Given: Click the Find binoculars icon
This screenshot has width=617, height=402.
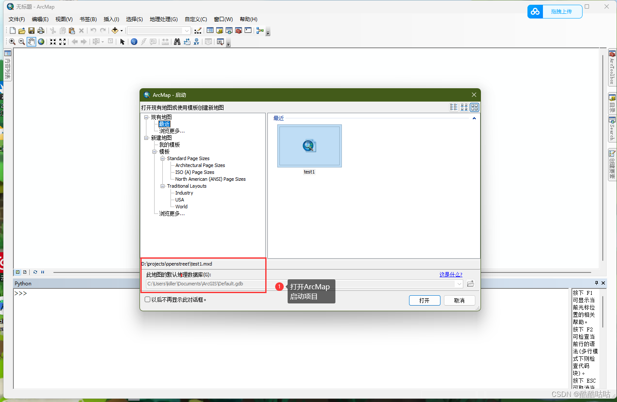Looking at the screenshot, I should click(177, 42).
